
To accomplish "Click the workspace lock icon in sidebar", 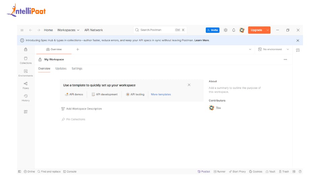I will coord(26,49).
